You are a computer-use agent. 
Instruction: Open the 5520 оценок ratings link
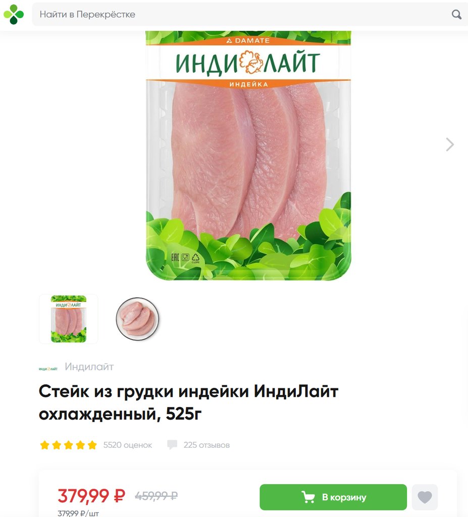[128, 445]
